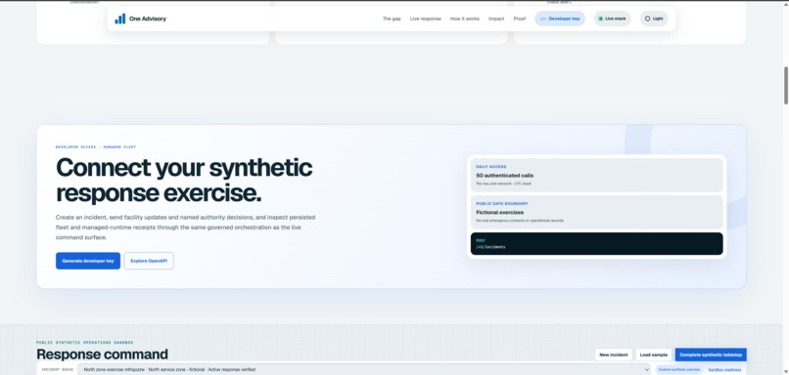Click the "Create an incident, send facility updates" paragraph
Viewport: 789px width, 375px height.
(x=186, y=228)
